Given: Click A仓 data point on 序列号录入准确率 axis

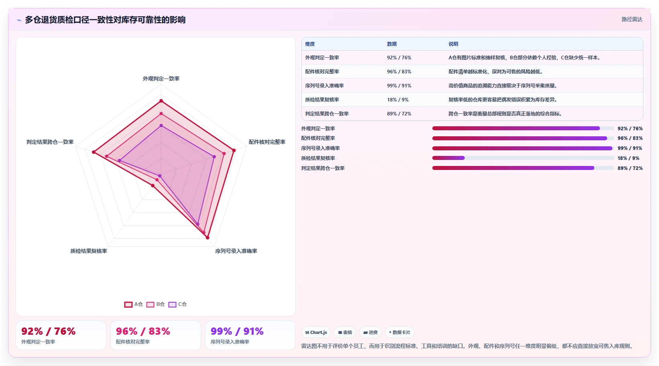Looking at the screenshot, I should coord(207,238).
